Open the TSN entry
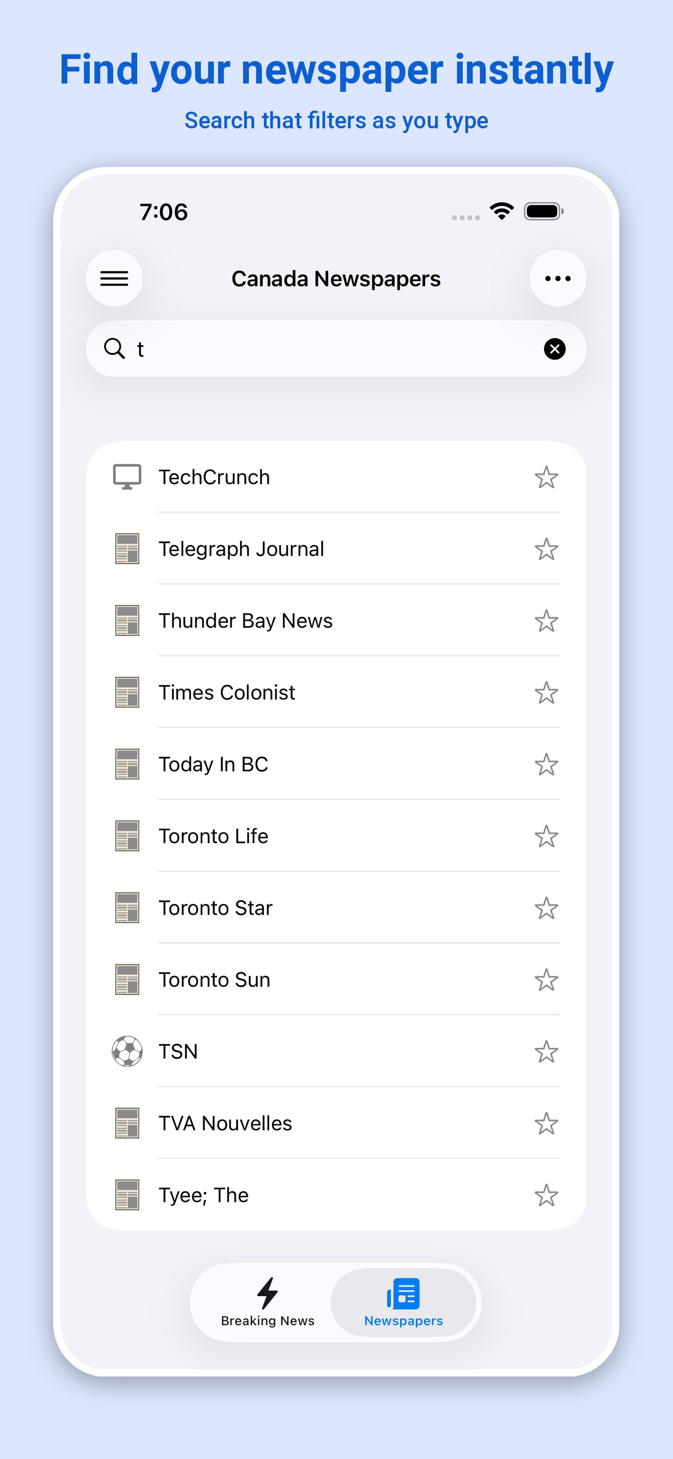 click(336, 1051)
